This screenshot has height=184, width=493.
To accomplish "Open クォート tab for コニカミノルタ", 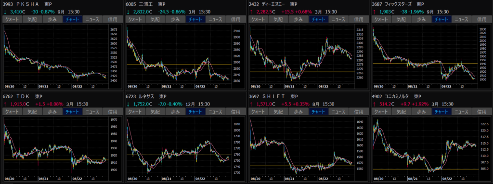I will click(382, 112).
